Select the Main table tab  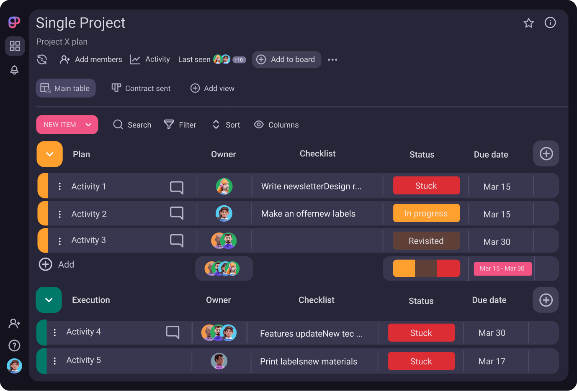[x=66, y=88]
